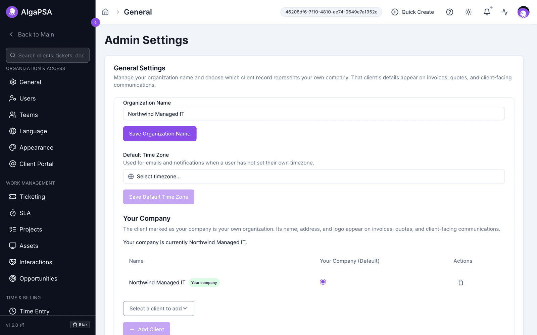Click the AlgaPSA logo
The image size is (537, 335).
point(29,12)
